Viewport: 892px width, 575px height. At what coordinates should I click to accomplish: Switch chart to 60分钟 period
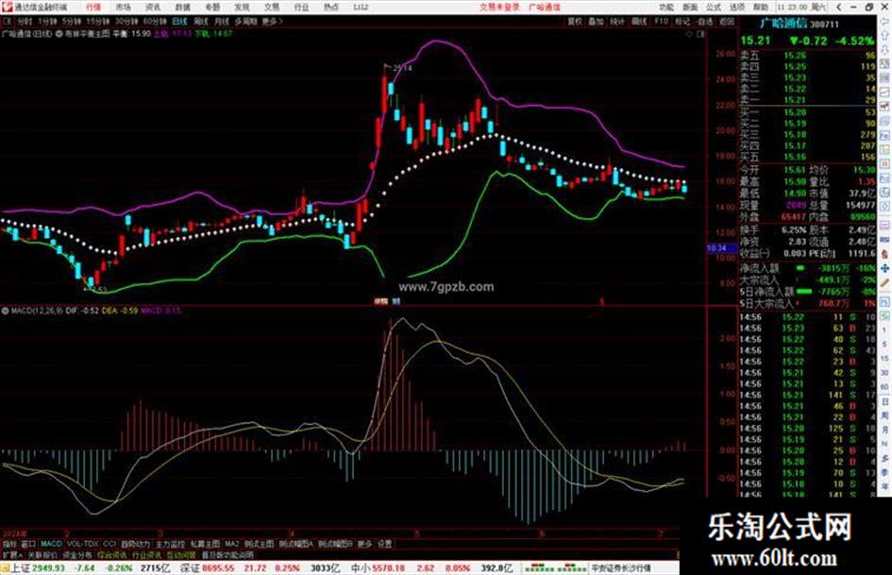click(x=155, y=21)
